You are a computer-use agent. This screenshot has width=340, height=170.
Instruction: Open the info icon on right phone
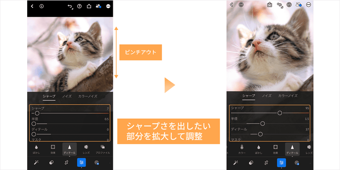(x=241, y=5)
